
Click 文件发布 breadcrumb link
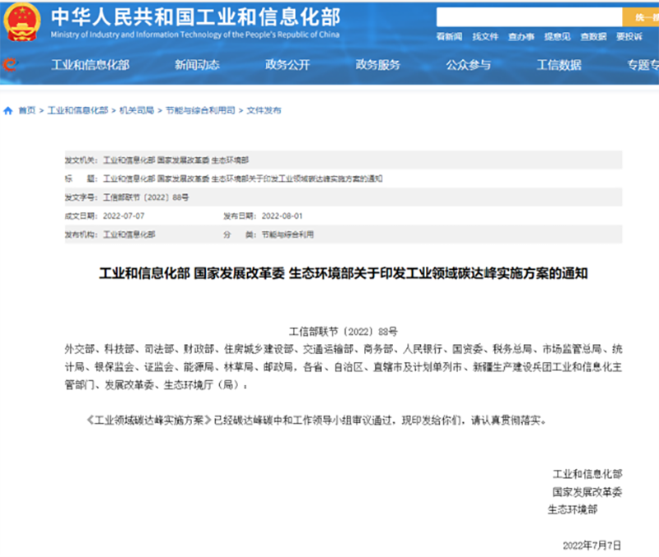click(264, 110)
